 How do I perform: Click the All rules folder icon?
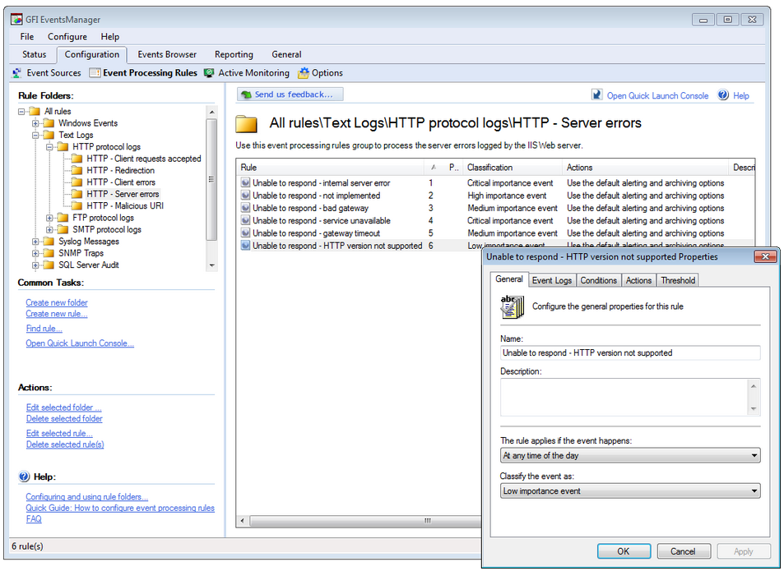pyautogui.click(x=35, y=111)
